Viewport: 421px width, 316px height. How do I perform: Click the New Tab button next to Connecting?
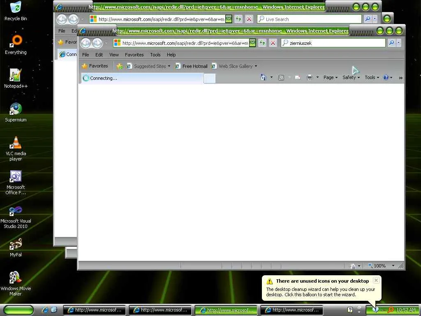[209, 78]
